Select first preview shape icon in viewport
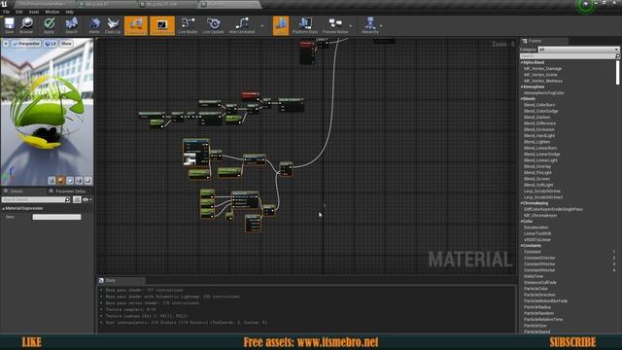The width and height of the screenshot is (622, 350). point(52,181)
